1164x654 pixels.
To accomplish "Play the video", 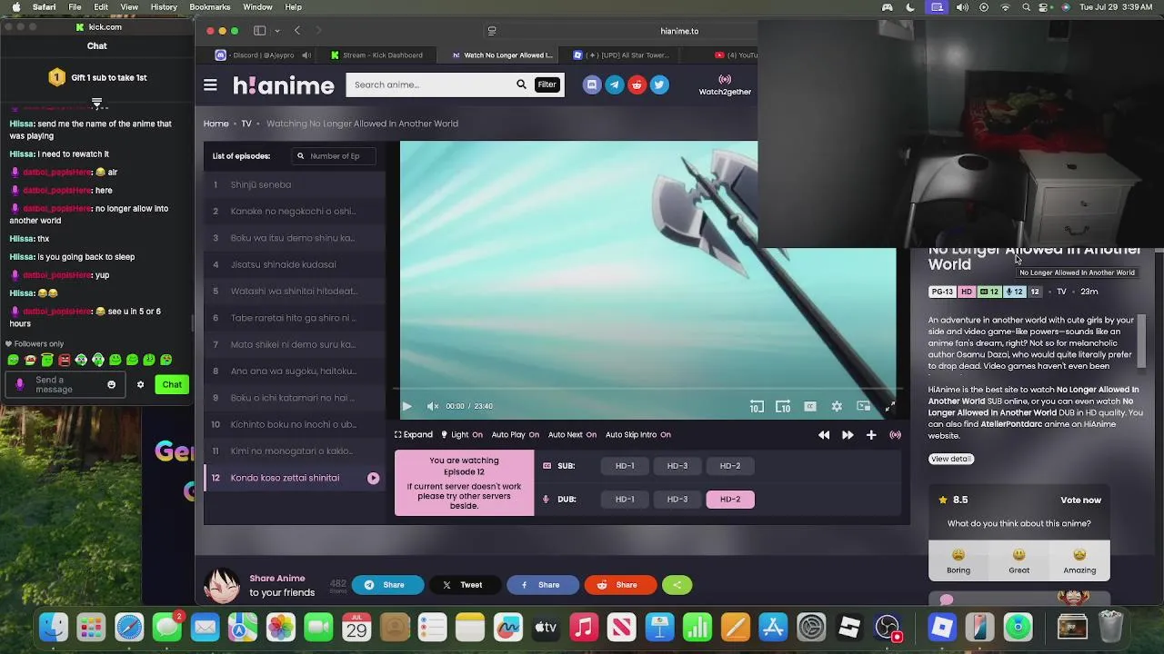I will (x=406, y=406).
